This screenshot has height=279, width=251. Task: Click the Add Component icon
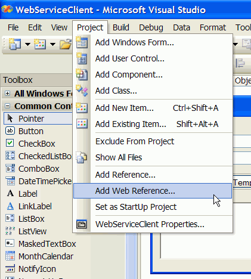pos(82,75)
